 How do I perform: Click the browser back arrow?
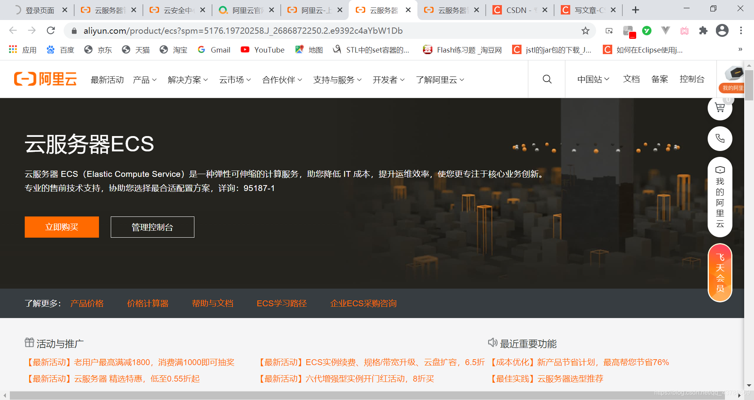pos(13,31)
